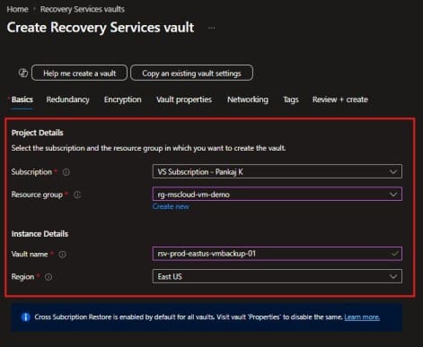The height and width of the screenshot is (347, 423).
Task: Open the Tags tab
Action: (291, 100)
